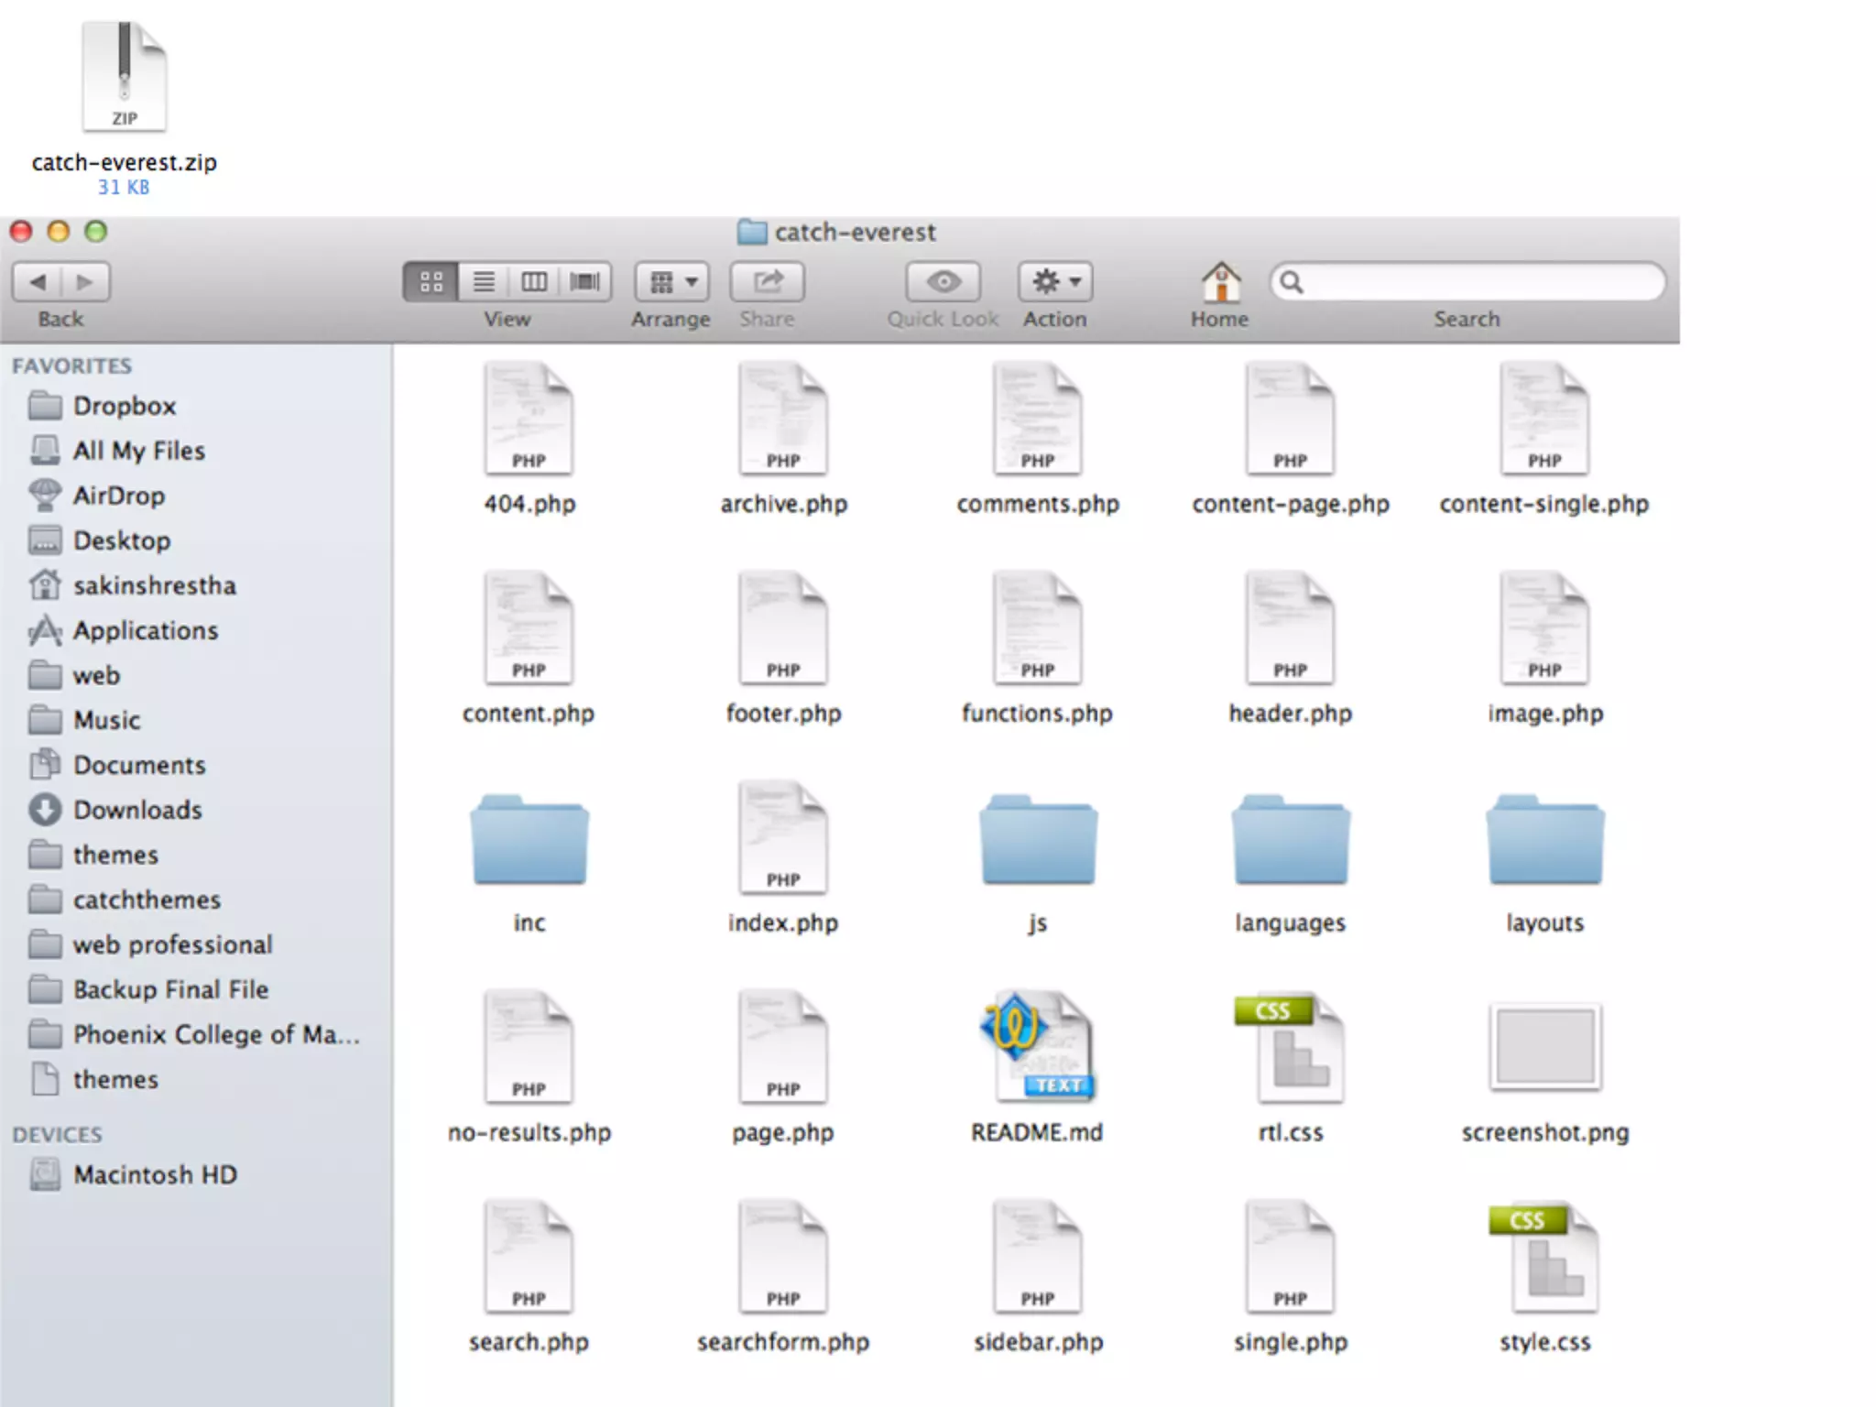The image size is (1876, 1407).
Task: Open the Action gear dropdown
Action: [1054, 281]
